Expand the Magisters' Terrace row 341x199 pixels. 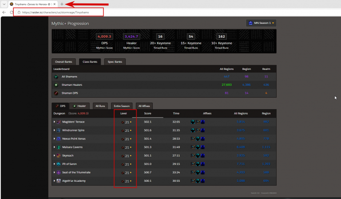54,122
